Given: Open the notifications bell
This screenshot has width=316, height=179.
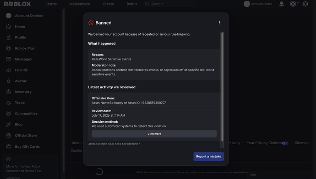Looking at the screenshot, I should click(282, 4).
